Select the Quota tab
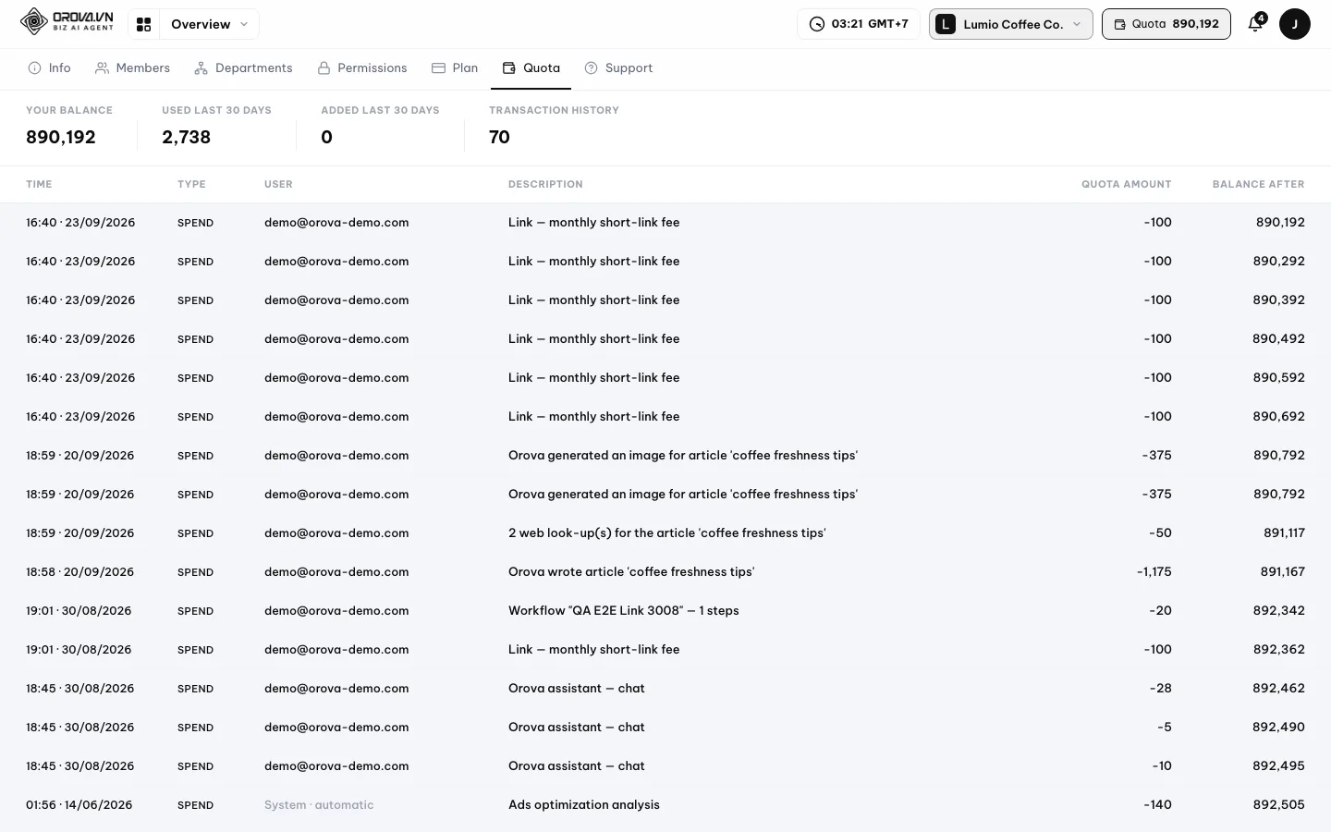Screen dimensions: 1331x832 [531, 68]
